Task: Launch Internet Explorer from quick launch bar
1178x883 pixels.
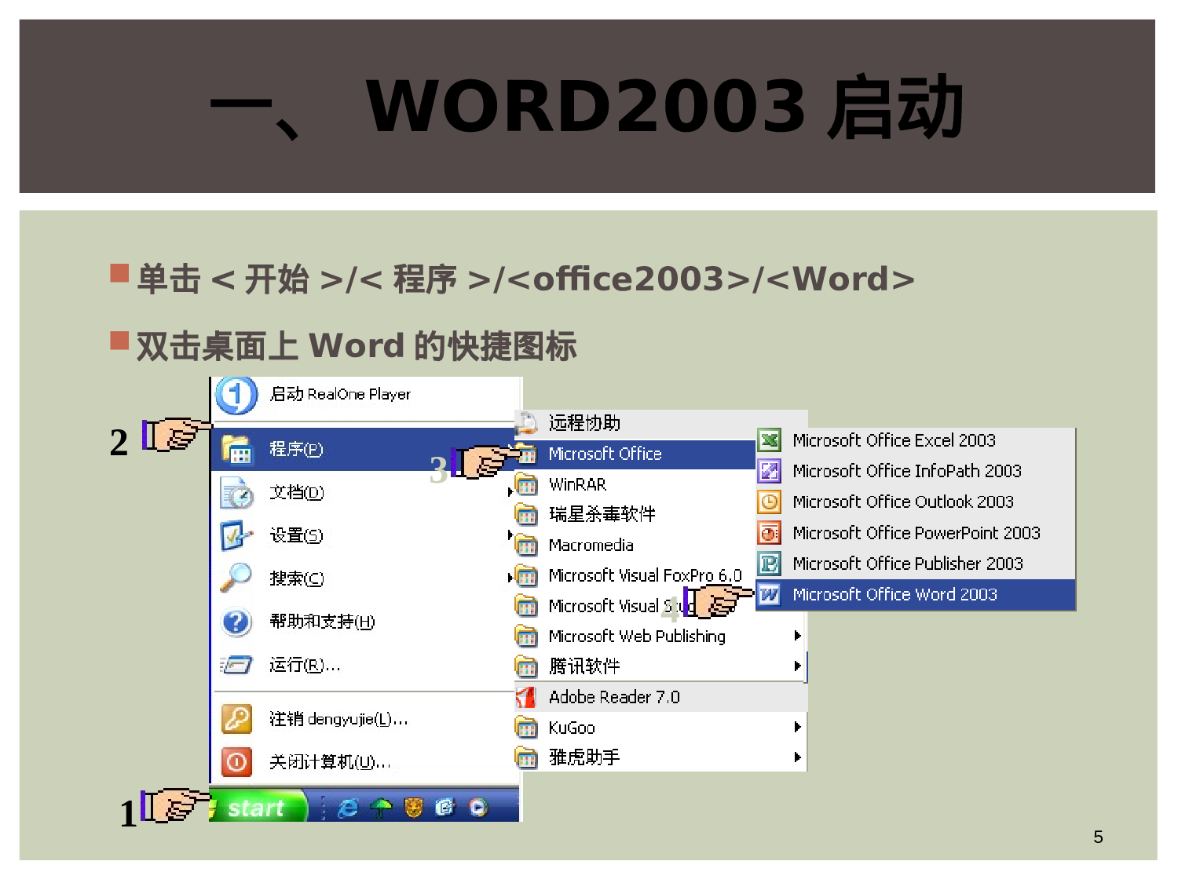Action: click(348, 808)
